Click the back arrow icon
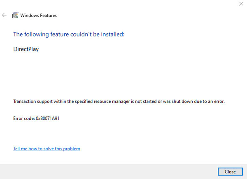247x179 pixels. pos(5,15)
